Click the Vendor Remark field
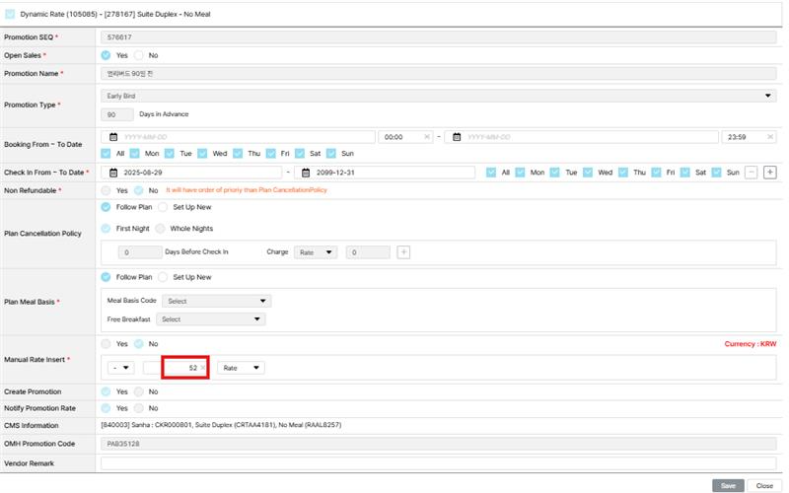The width and height of the screenshot is (789, 493). [x=438, y=463]
